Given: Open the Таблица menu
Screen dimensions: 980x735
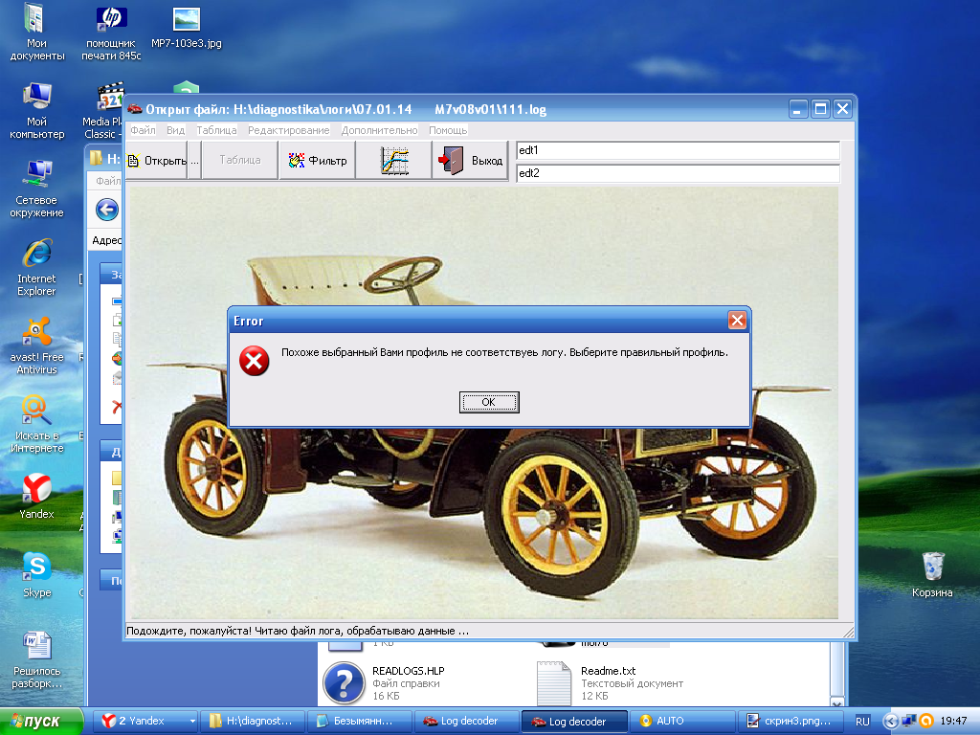Looking at the screenshot, I should [216, 130].
